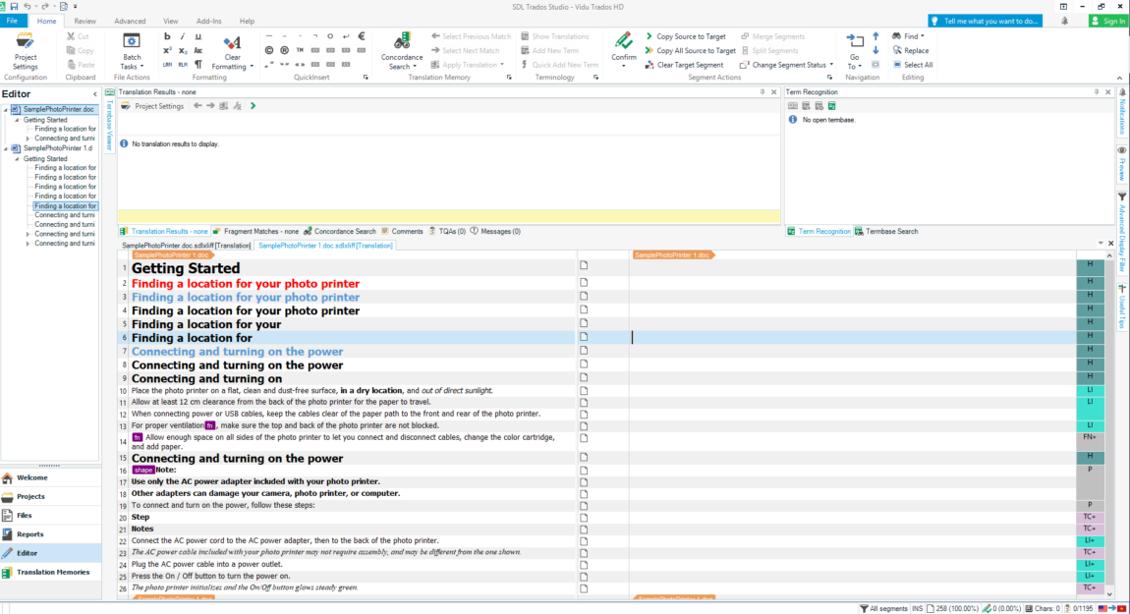Viewport: 1130px width, 614px height.
Task: Collapse the SamplePhotoPrinter.doc tree node
Action: (6, 110)
